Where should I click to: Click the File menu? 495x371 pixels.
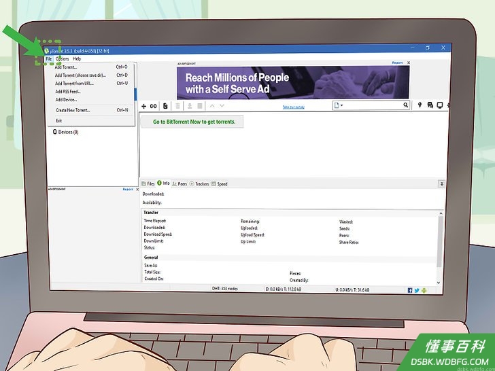tap(49, 59)
